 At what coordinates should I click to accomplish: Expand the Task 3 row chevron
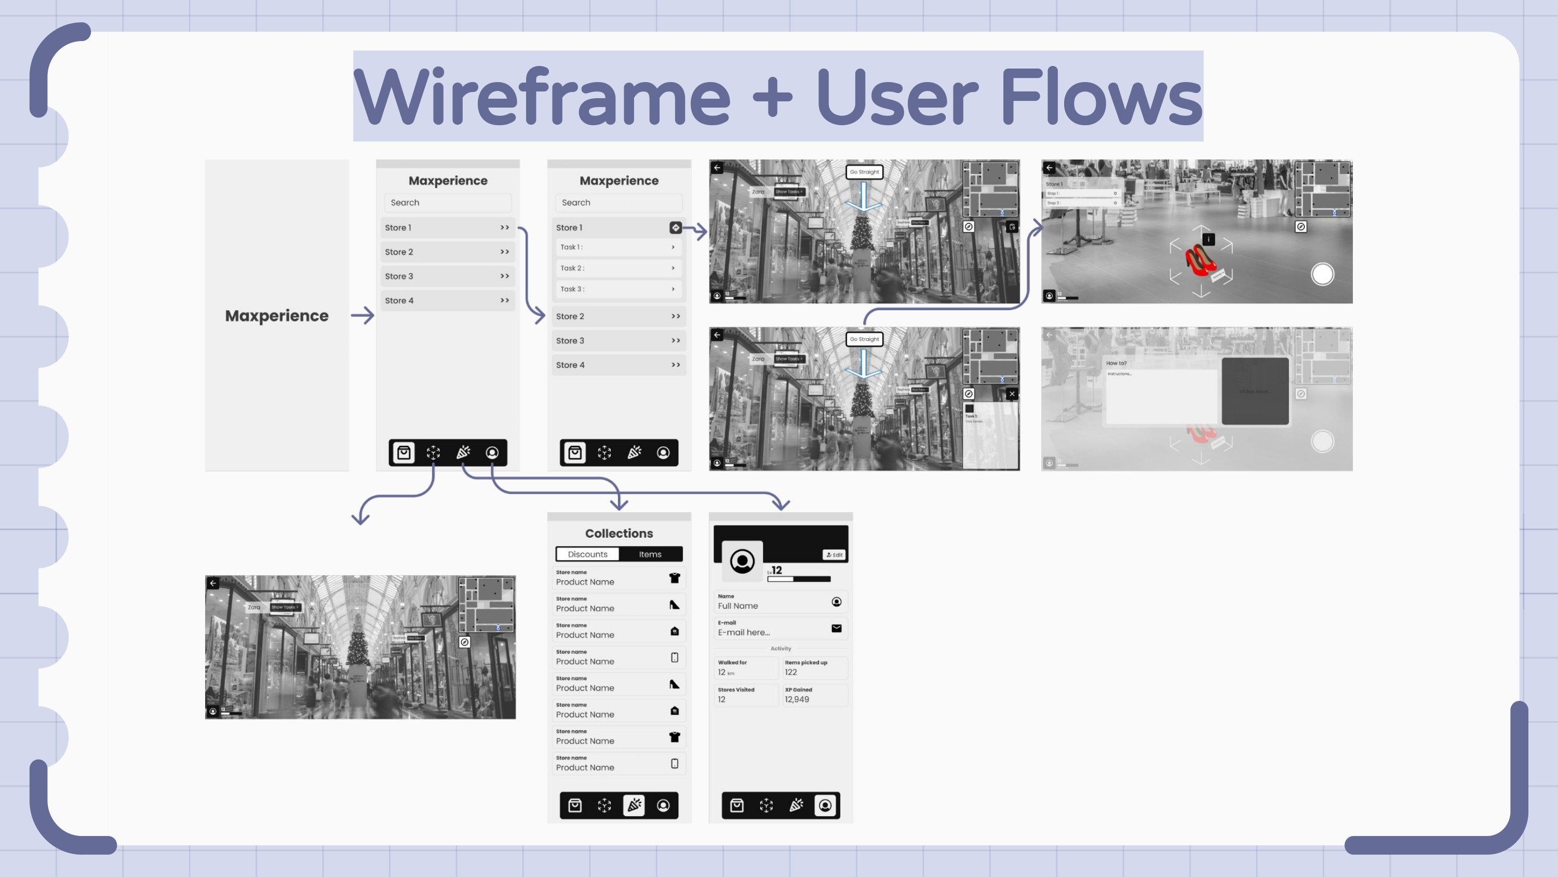click(673, 289)
